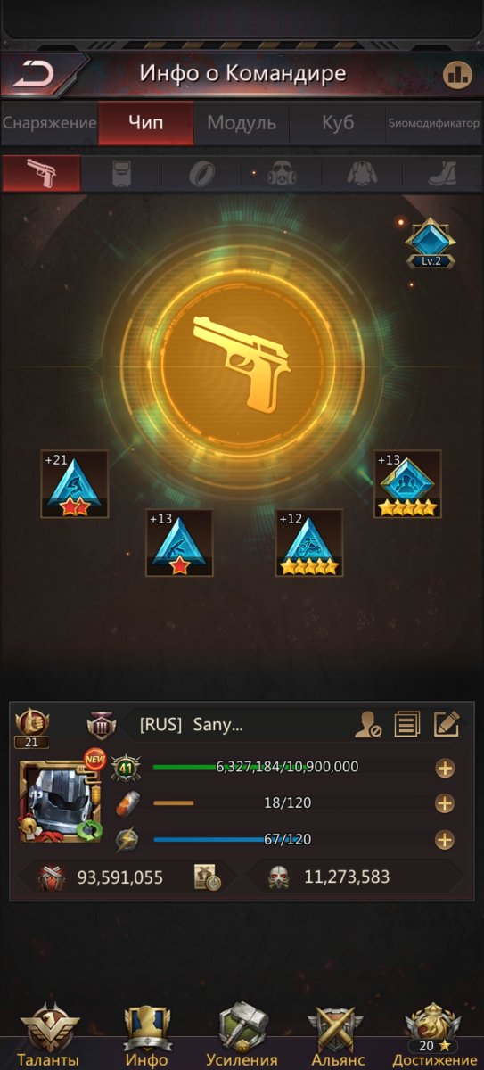This screenshot has height=1070, width=484.
Task: Switch to the Модуль tab
Action: pos(242,123)
